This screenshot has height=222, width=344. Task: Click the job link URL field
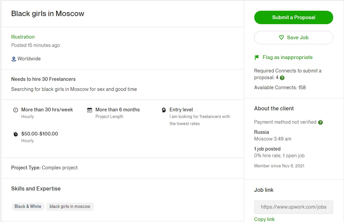(294, 207)
